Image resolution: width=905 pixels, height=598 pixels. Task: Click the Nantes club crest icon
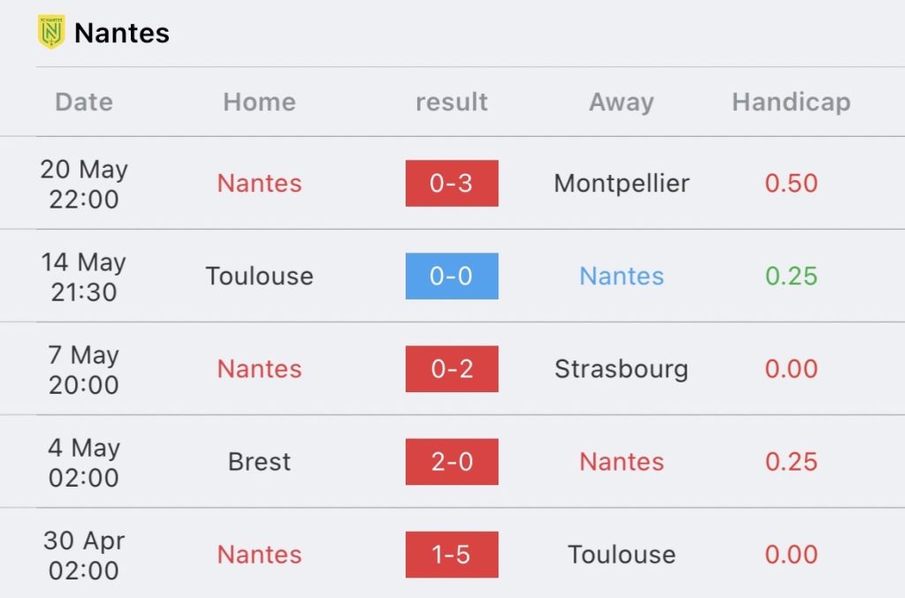[x=50, y=32]
